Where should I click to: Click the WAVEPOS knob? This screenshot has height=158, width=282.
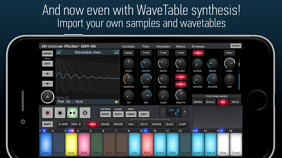tap(129, 79)
